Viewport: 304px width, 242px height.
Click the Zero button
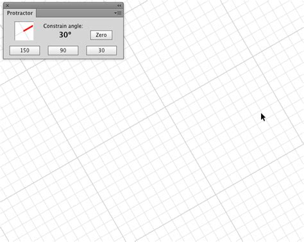(101, 35)
